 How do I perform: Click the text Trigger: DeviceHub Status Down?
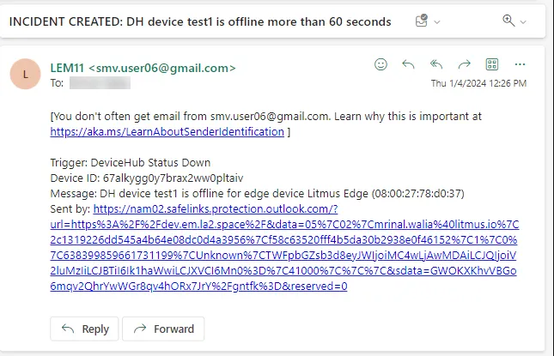click(131, 163)
